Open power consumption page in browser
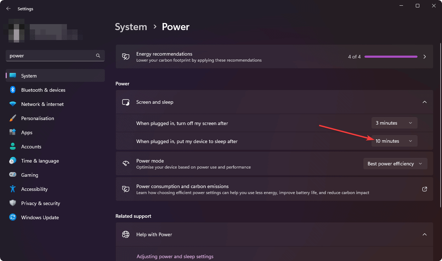Image resolution: width=442 pixels, height=261 pixels. pyautogui.click(x=424, y=189)
